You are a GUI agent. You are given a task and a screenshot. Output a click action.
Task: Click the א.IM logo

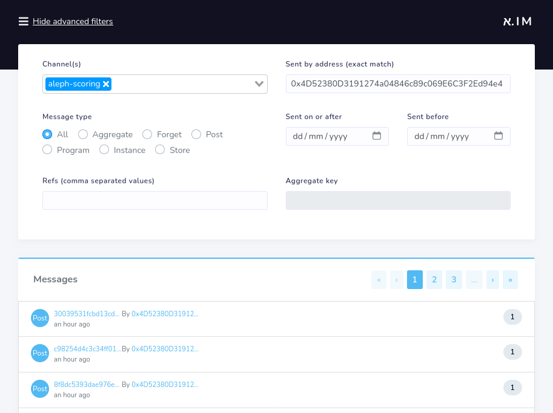click(517, 20)
